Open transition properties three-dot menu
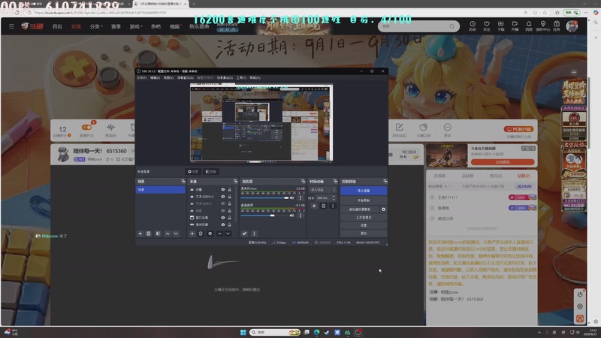The height and width of the screenshot is (338, 601). pyautogui.click(x=333, y=206)
